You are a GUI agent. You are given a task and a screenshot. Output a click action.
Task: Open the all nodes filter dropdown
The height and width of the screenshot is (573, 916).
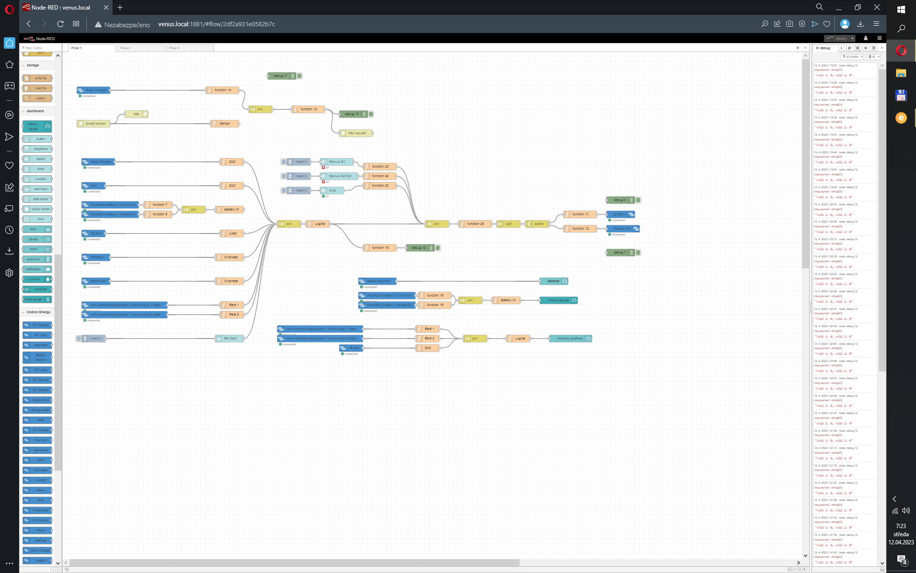(853, 57)
